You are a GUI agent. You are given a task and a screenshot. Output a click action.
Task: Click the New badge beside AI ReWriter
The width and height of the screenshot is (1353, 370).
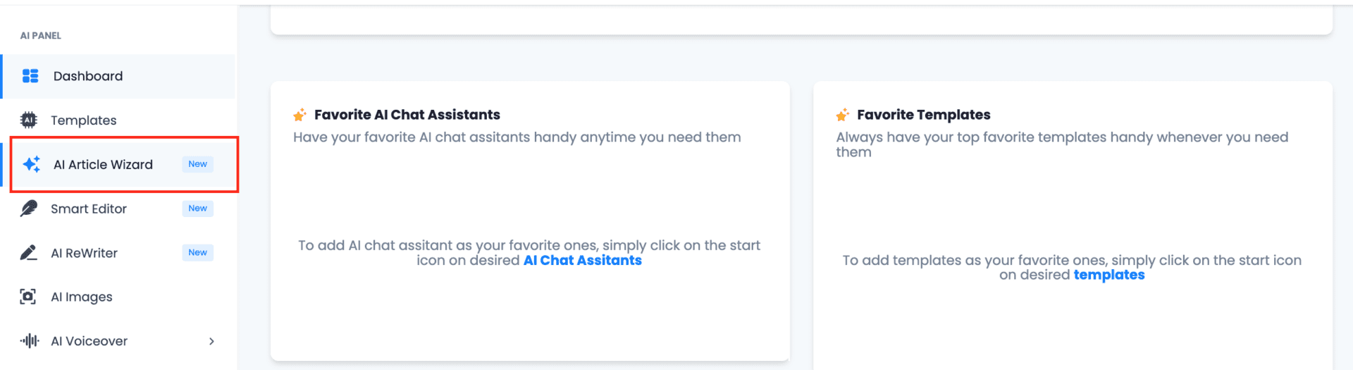tap(197, 252)
